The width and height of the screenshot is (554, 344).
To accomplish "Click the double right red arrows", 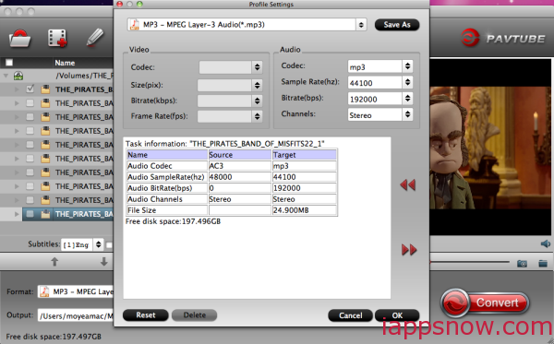I will [x=409, y=250].
